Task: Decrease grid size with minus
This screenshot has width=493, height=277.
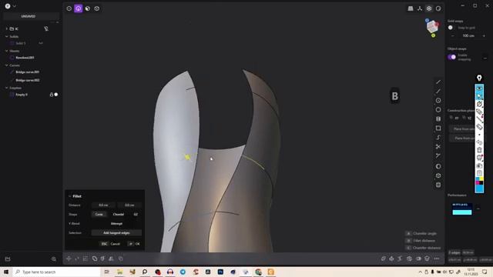Action: 453,36
